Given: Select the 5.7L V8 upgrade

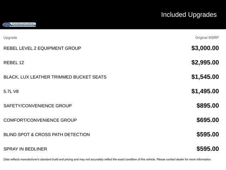Looking at the screenshot, I should [11, 91].
